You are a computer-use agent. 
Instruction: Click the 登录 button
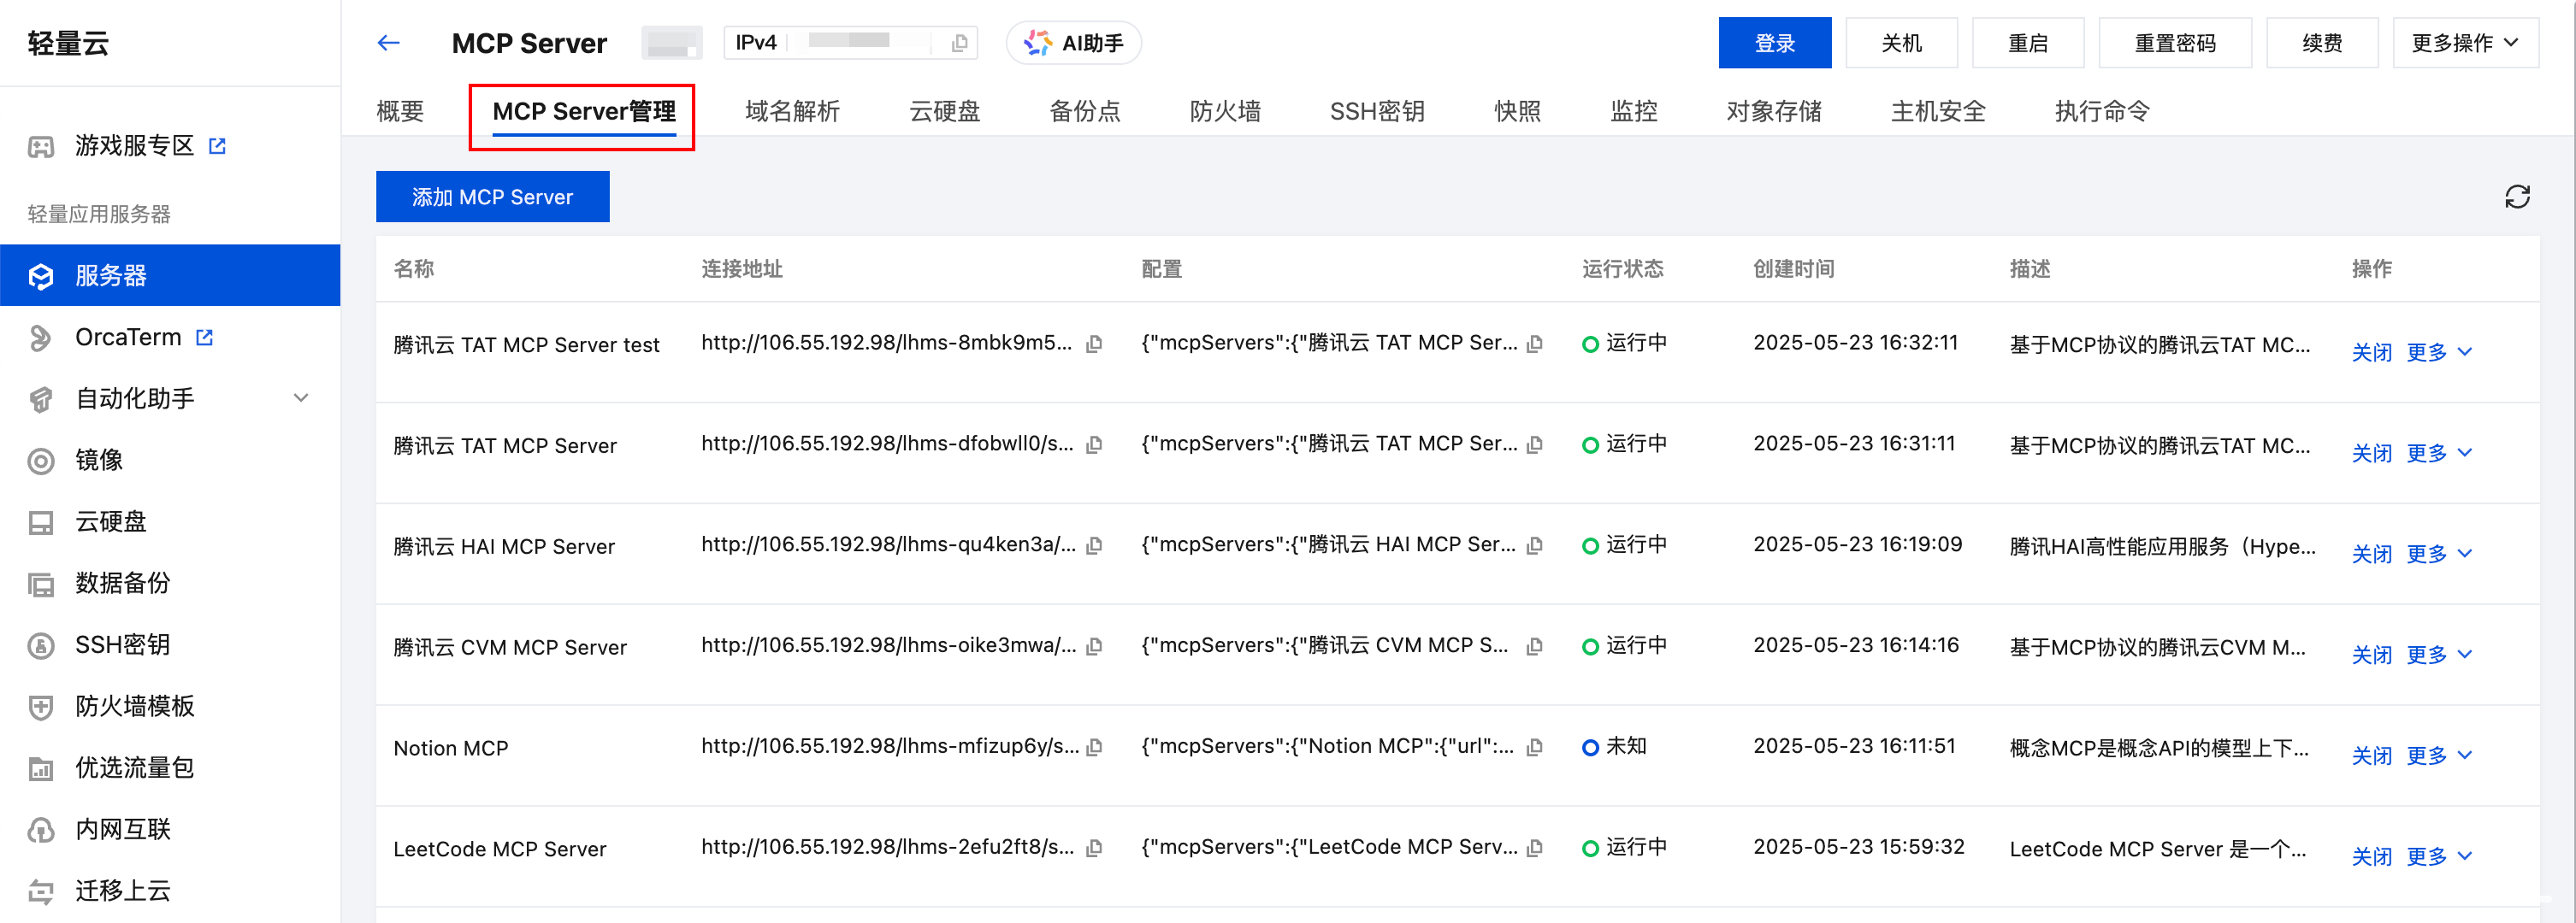point(1775,43)
